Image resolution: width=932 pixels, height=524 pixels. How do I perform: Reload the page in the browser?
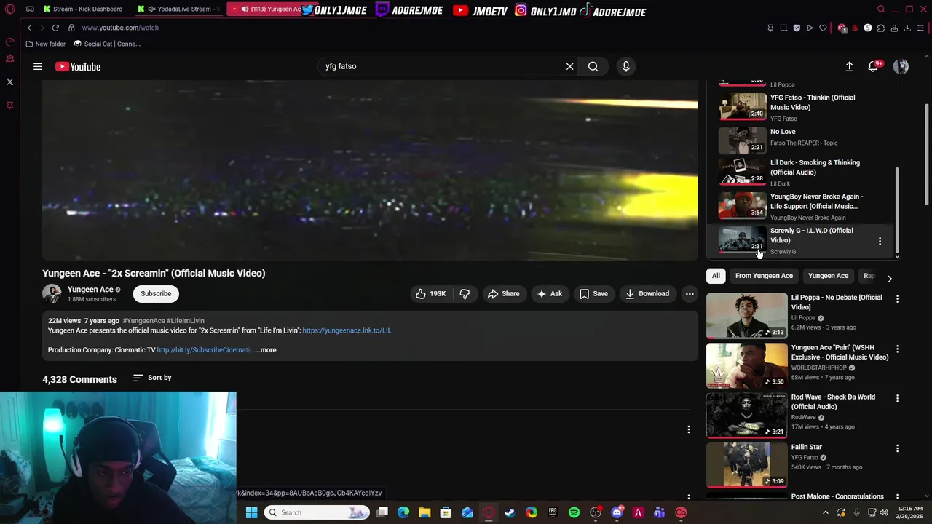tap(55, 28)
